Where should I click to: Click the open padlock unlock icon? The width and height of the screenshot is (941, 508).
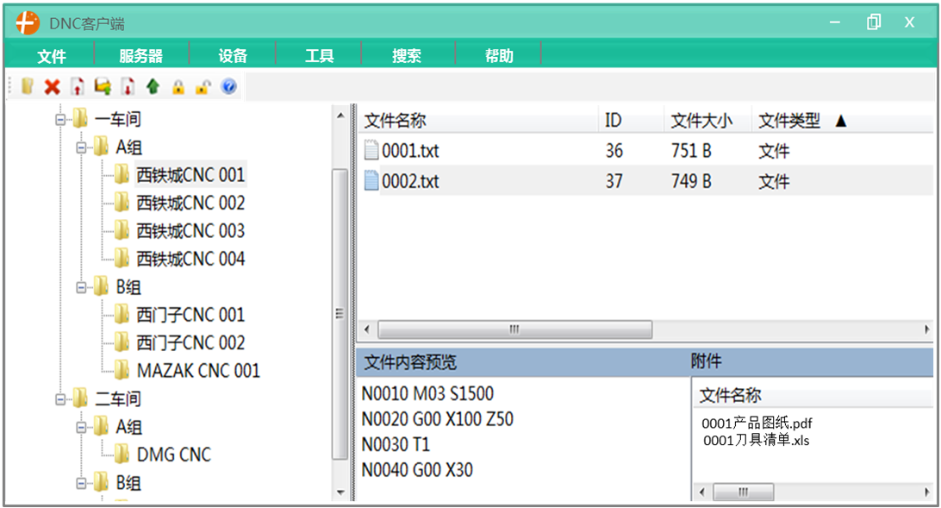coord(203,86)
